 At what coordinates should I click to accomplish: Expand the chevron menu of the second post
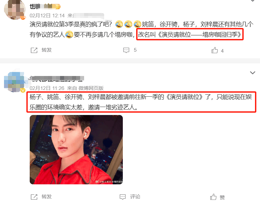point(253,73)
